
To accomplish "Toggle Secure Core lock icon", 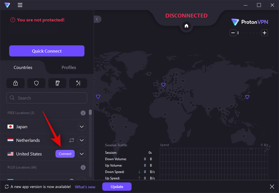I will point(16,83).
